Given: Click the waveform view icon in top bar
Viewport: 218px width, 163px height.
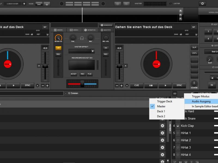Looking at the screenshot, I should 118,4.
